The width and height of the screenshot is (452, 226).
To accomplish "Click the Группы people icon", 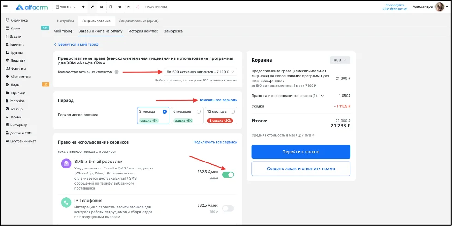I will [x=7, y=52].
